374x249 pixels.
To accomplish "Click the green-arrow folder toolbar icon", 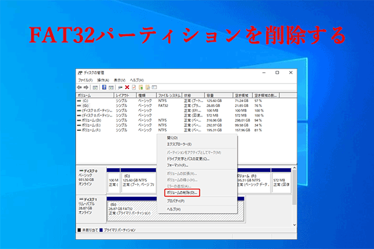I will click(141, 87).
